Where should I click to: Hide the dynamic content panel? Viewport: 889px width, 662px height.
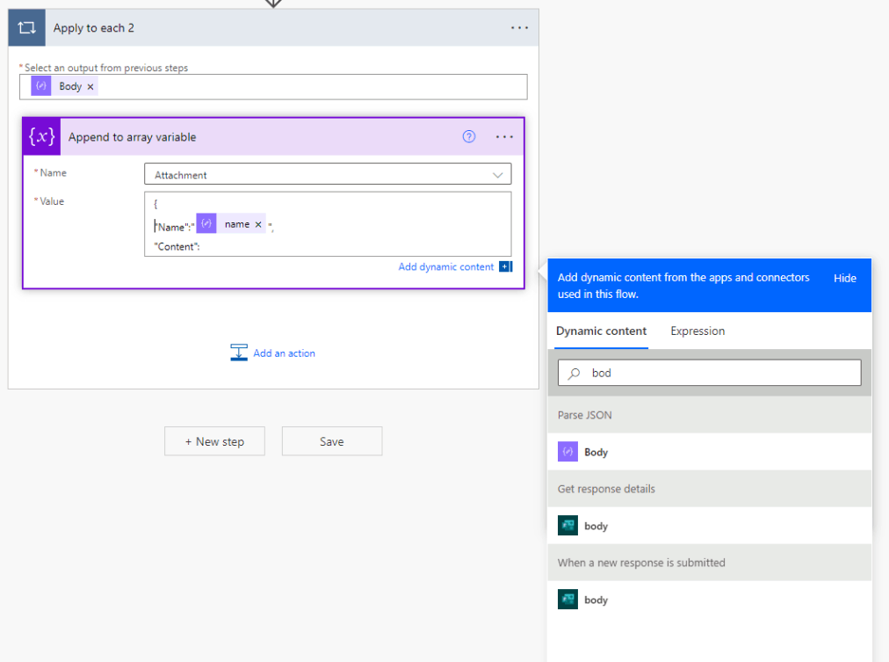(844, 278)
